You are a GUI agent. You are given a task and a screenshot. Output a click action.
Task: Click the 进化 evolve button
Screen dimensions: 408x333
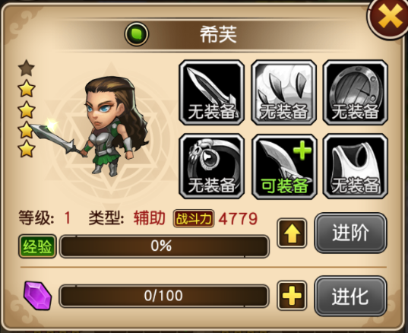click(350, 296)
